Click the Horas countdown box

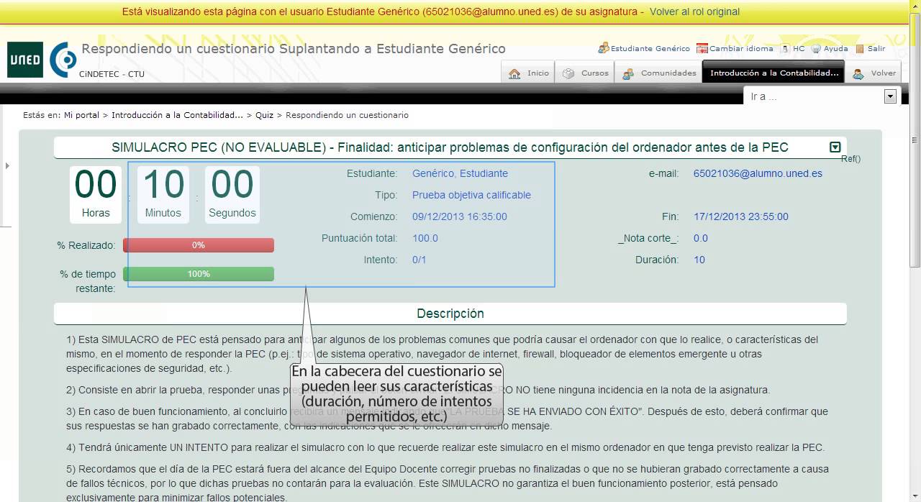coord(96,194)
